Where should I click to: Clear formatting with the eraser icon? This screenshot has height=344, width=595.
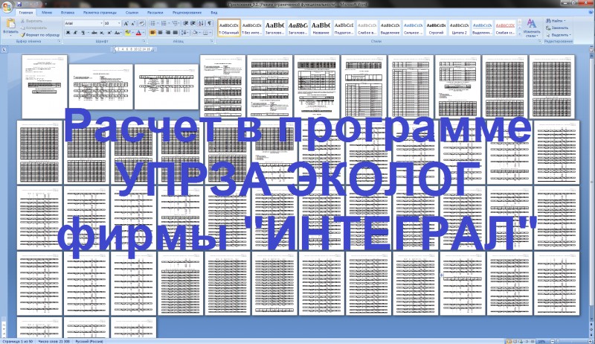coord(141,24)
